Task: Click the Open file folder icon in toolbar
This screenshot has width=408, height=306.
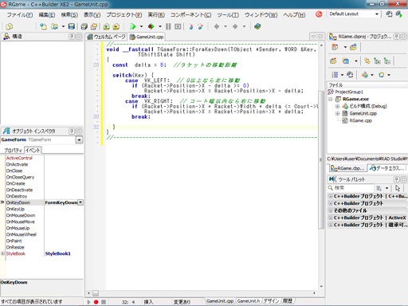Action: 55,26
